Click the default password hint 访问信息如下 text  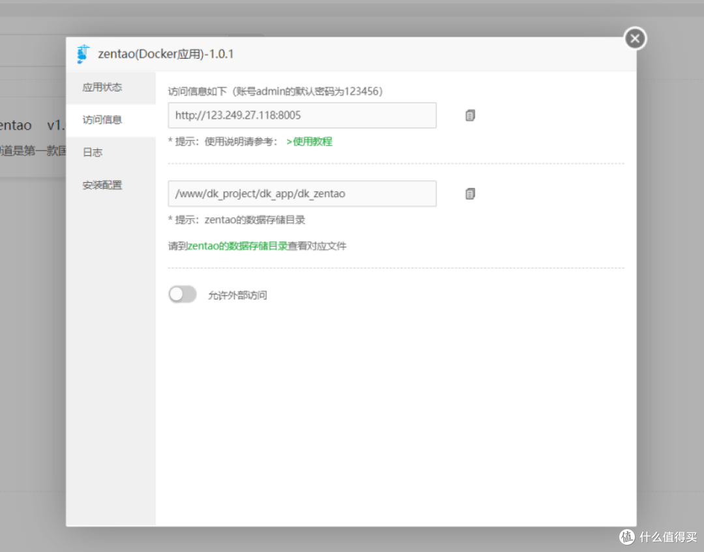click(275, 91)
